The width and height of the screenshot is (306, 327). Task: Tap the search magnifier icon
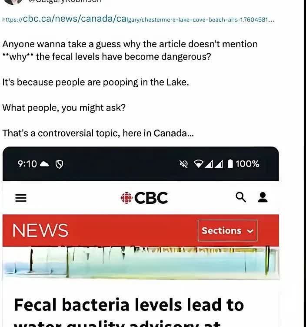pos(241,197)
